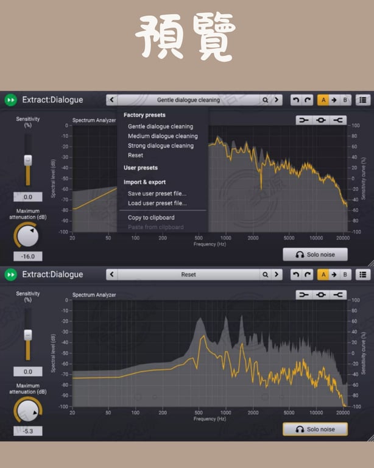Select state A in upper plugin
Image resolution: width=374 pixels, height=468 pixels.
tap(323, 100)
